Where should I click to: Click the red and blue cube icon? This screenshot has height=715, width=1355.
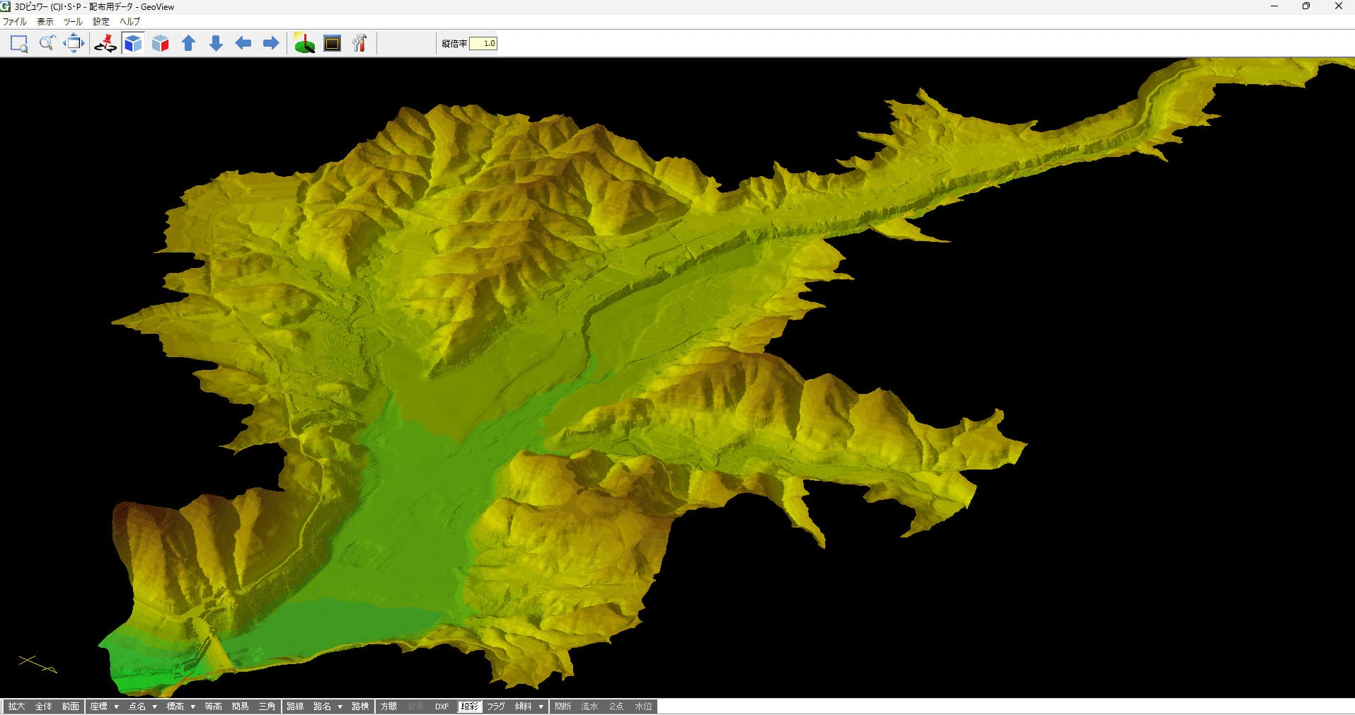(x=161, y=44)
